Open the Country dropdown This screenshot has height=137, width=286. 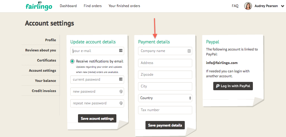pyautogui.click(x=165, y=98)
